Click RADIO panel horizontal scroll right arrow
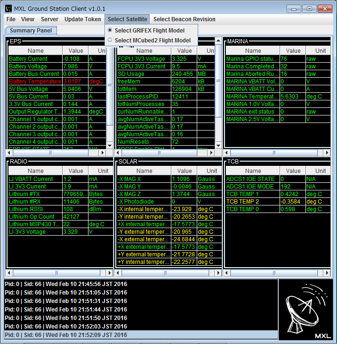This screenshot has height=344, width=337. [110, 273]
